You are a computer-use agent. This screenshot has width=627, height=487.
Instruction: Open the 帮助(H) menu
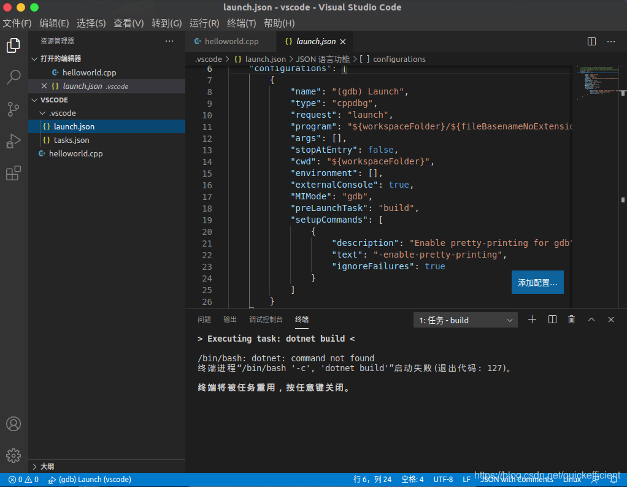(279, 23)
